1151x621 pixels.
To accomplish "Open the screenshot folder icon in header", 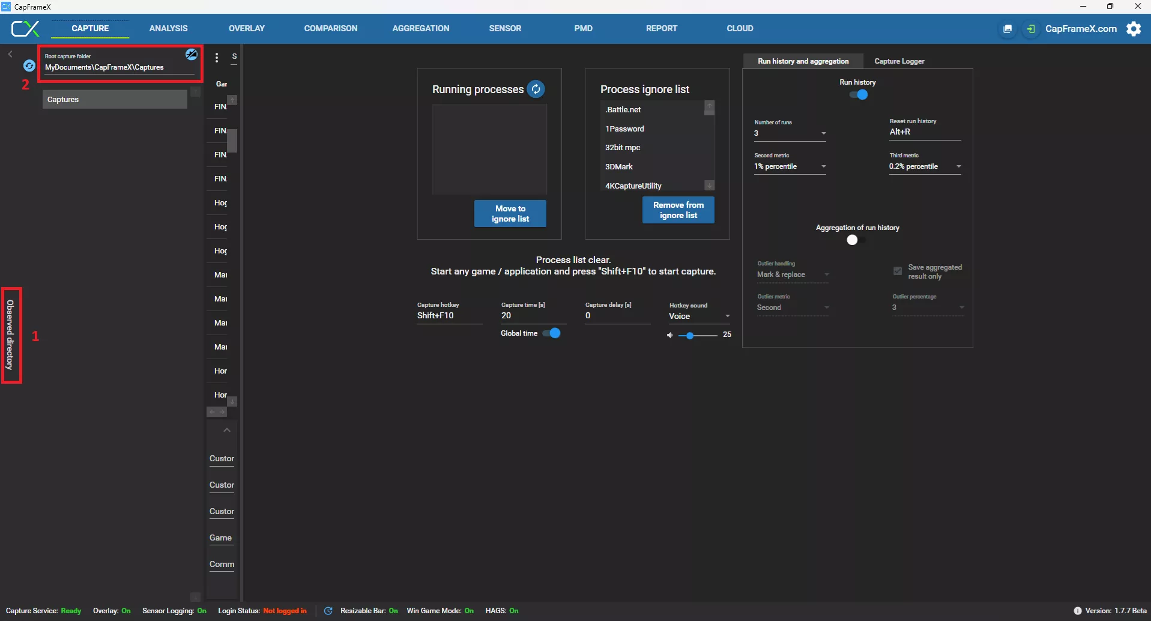I will (1008, 29).
